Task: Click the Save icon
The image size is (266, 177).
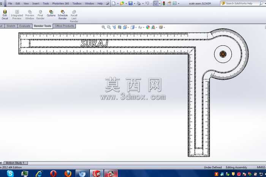Action: point(130,3)
